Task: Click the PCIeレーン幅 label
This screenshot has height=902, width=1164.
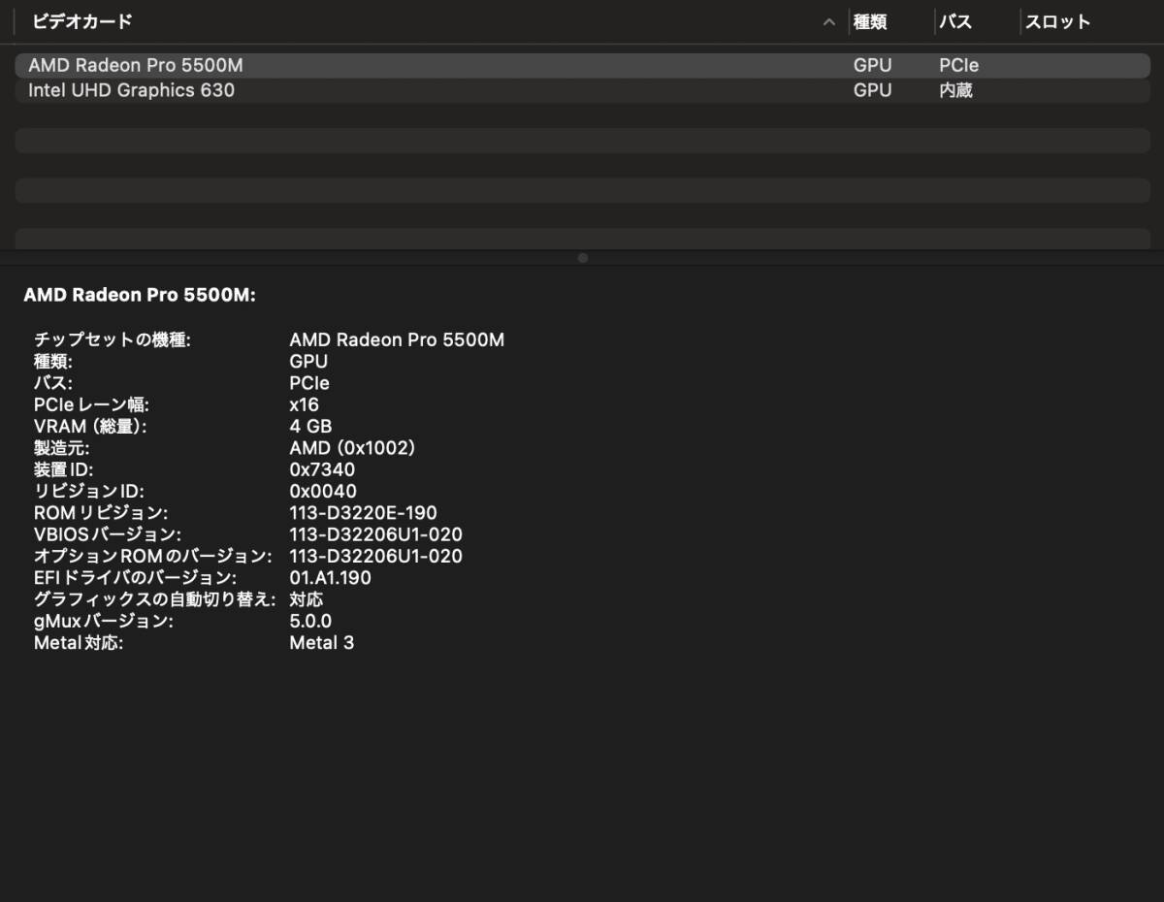Action: click(92, 404)
